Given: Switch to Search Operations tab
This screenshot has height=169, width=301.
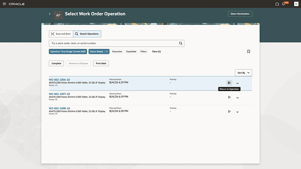Looking at the screenshot, I should (87, 34).
